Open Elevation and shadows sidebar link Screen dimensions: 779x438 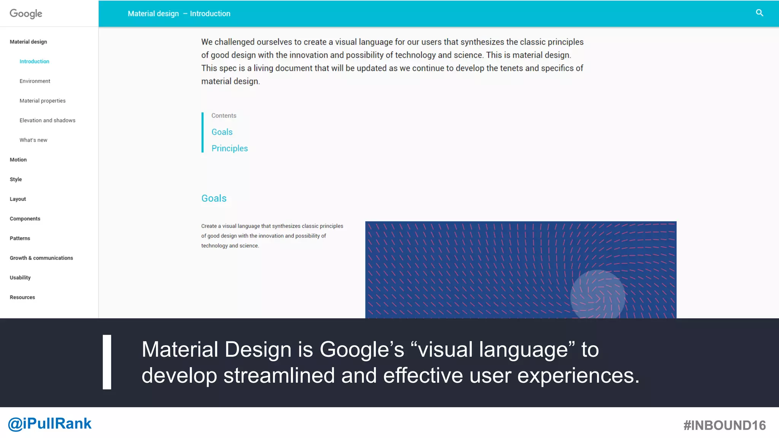(x=48, y=120)
